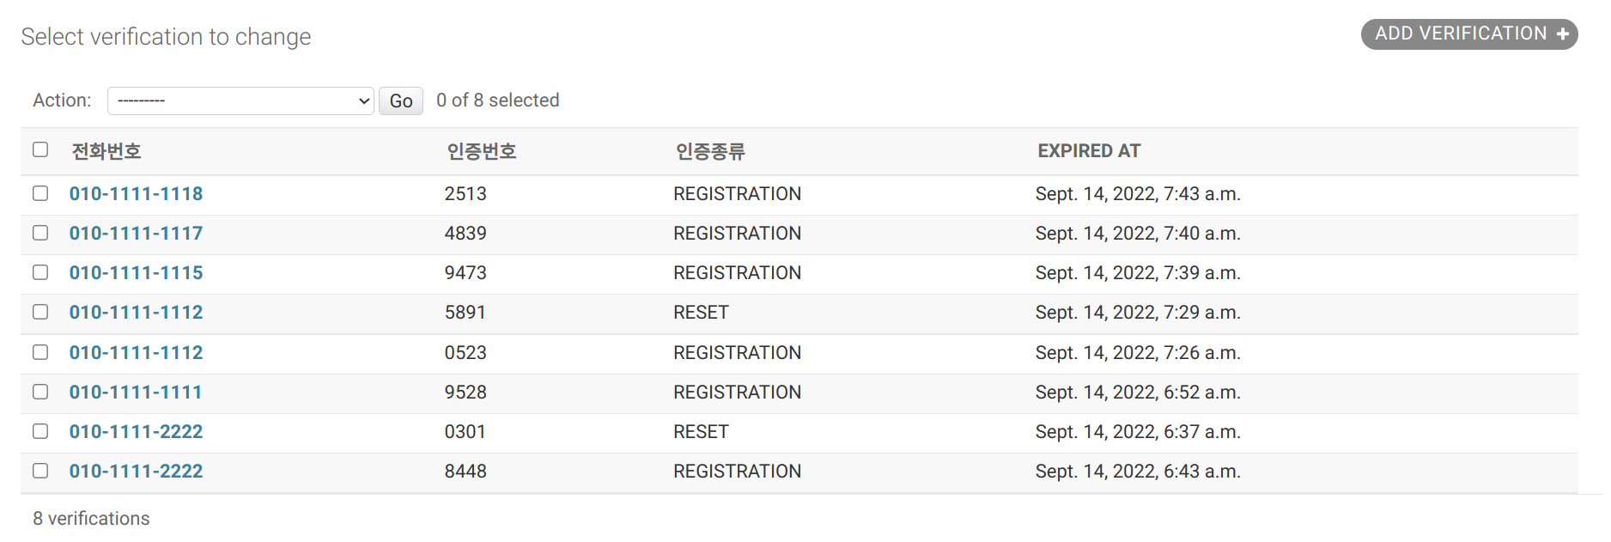The width and height of the screenshot is (1611, 542).
Task: Sort by the 인증번호 column header
Action: (x=482, y=151)
